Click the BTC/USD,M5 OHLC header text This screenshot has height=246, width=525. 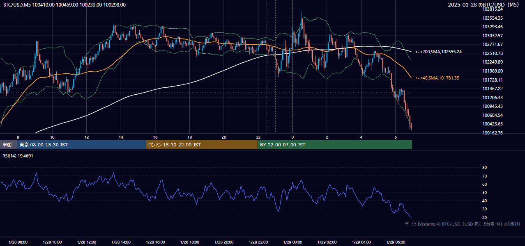tap(64, 5)
